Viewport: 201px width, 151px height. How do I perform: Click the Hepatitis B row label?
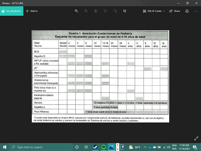click(40, 56)
